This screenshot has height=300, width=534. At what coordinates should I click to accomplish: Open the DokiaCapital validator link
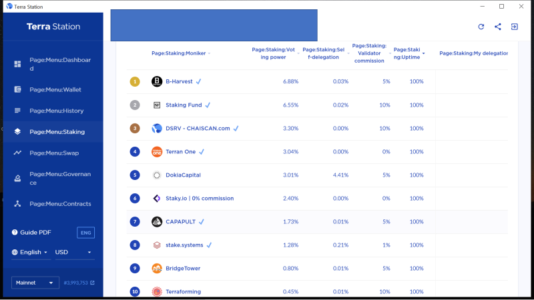[183, 175]
